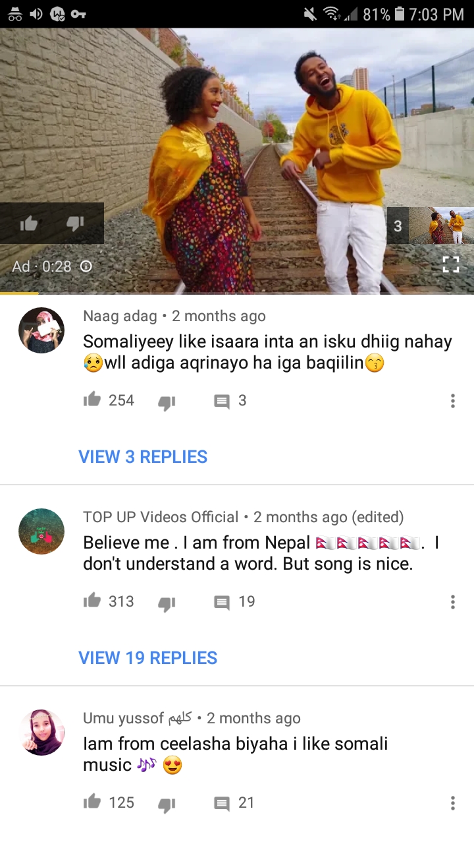Expand VIEW 3 REPLIES

[143, 456]
